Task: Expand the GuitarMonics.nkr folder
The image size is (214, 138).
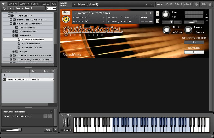Action: pyautogui.click(x=14, y=32)
